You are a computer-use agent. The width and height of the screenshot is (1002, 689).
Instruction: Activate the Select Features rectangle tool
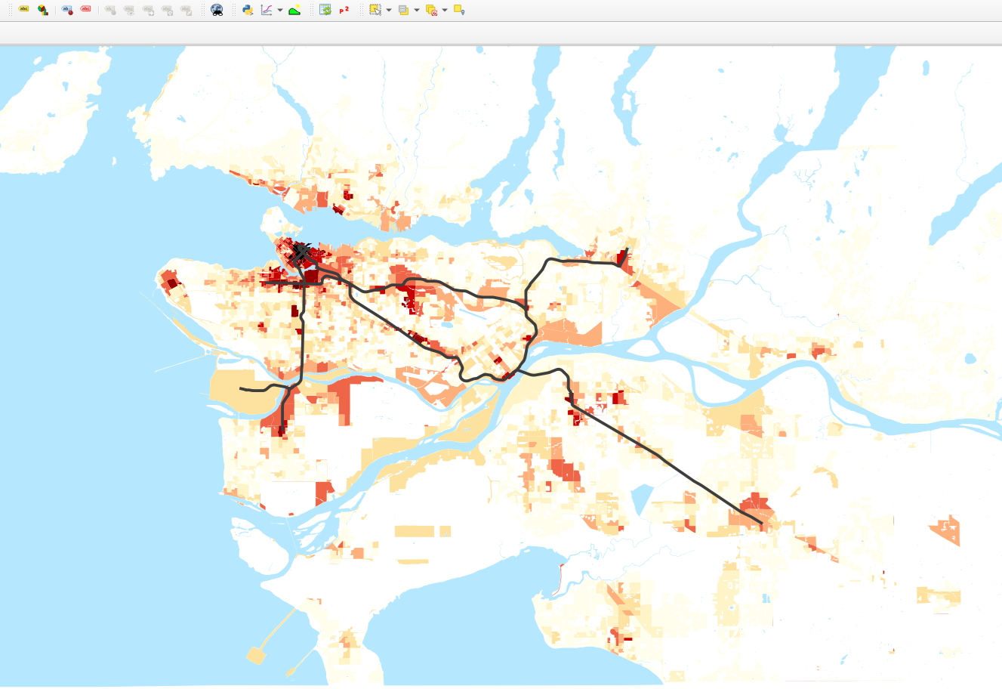[x=375, y=10]
